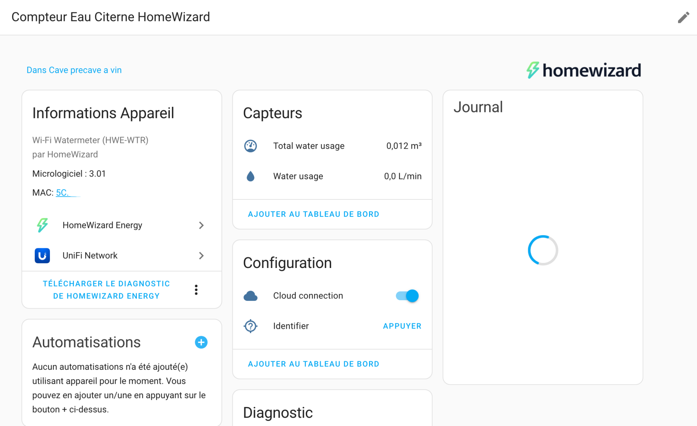Viewport: 697px width, 426px height.
Task: Expand the UniFi Network chevron
Action: (x=201, y=256)
